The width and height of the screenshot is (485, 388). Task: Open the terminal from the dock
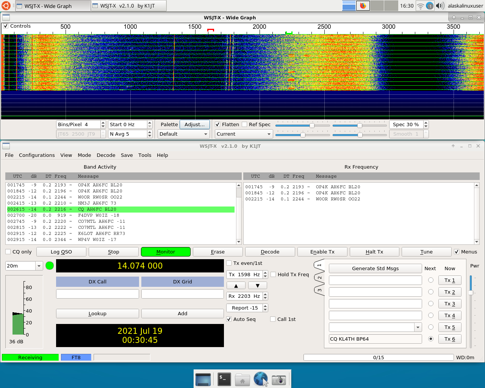coord(224,379)
